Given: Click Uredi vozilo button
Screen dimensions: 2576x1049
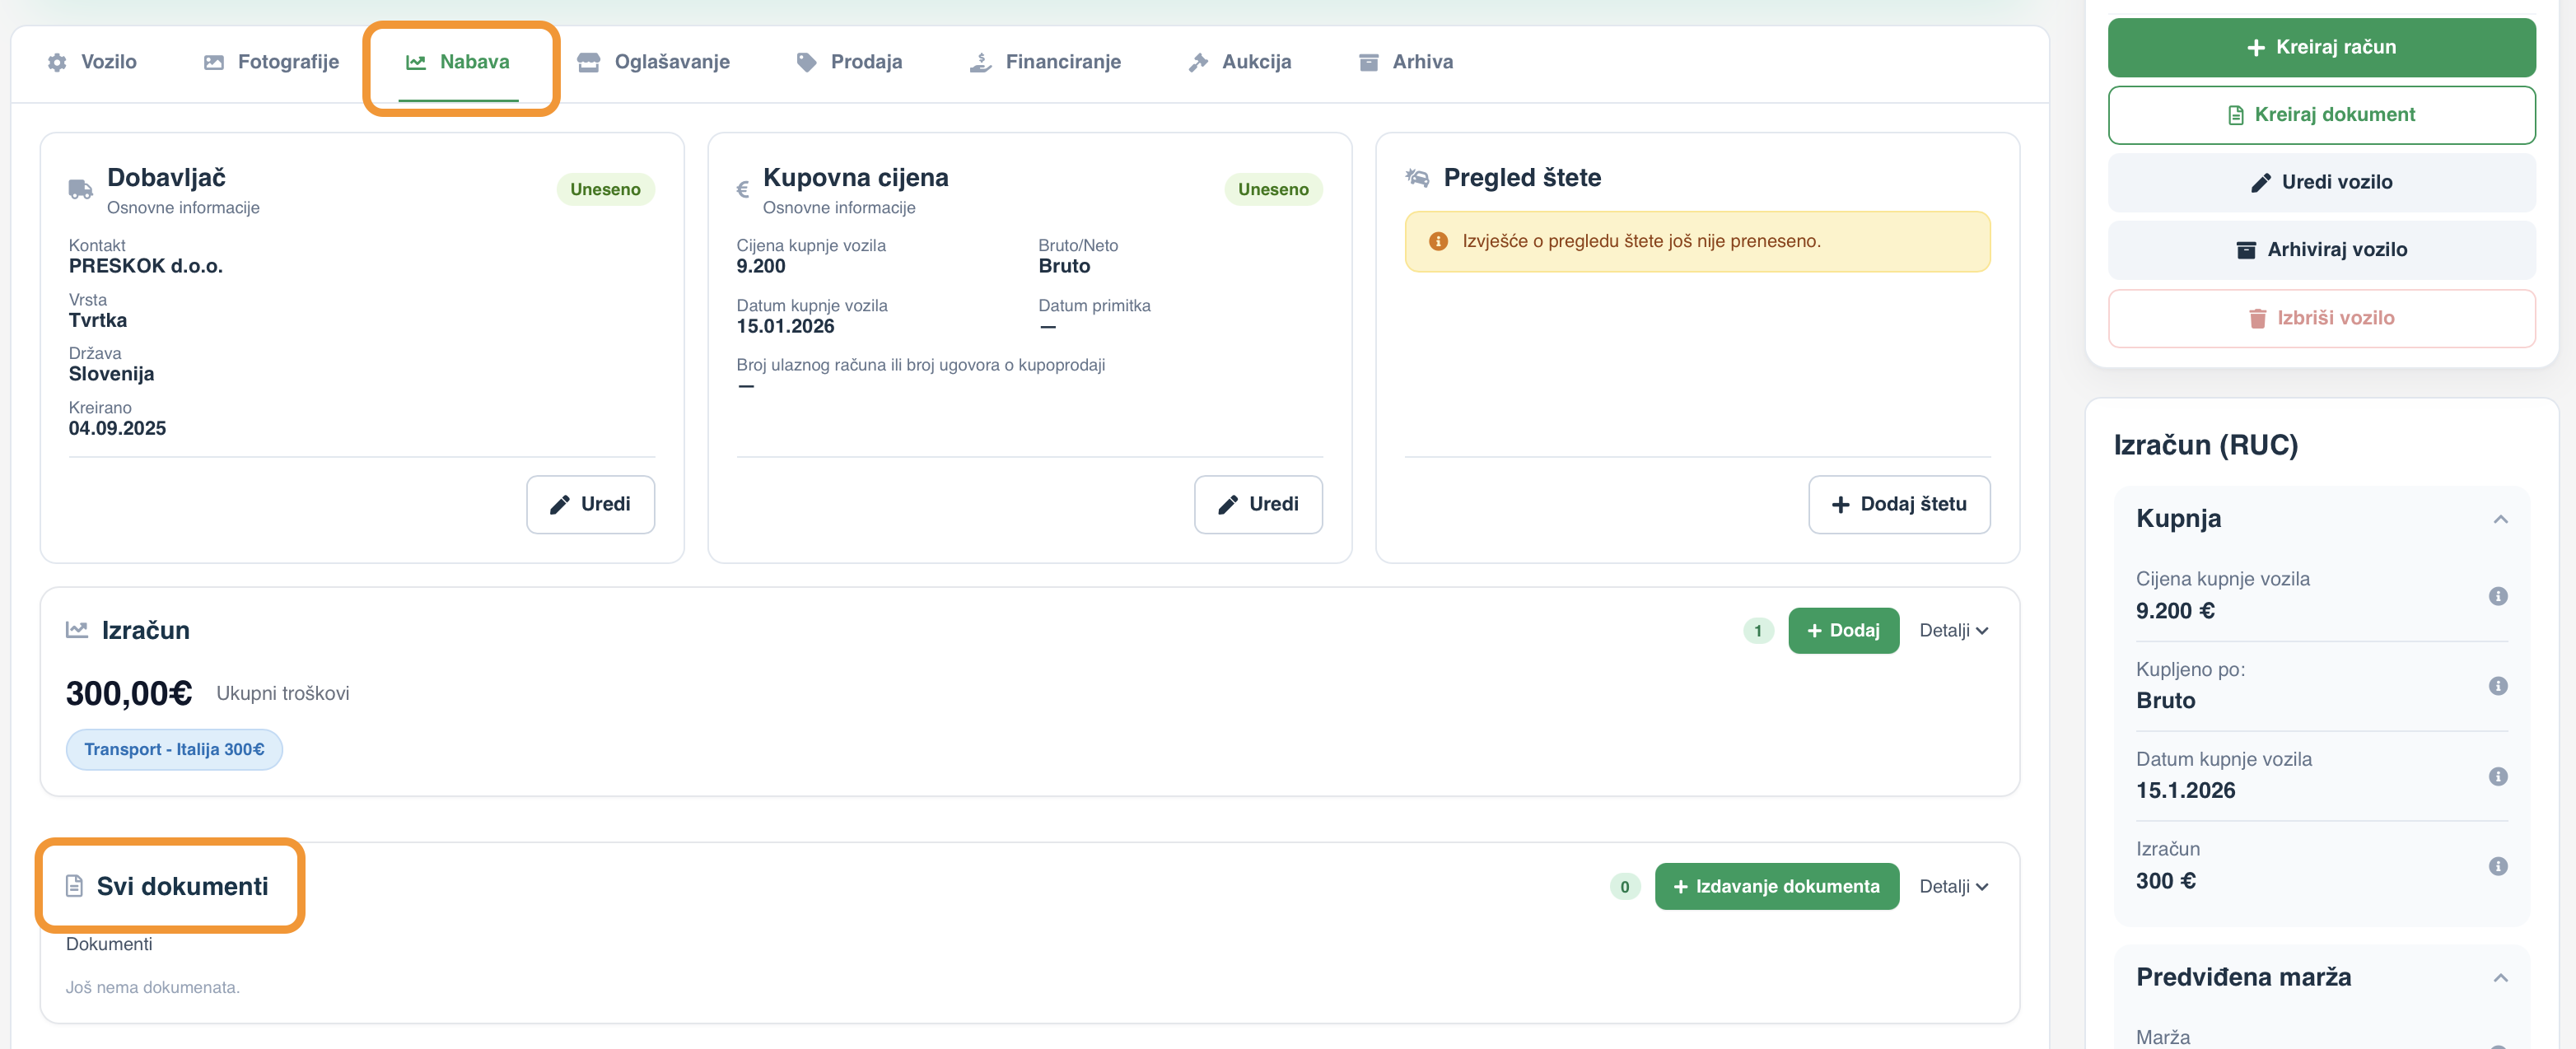Looking at the screenshot, I should point(2321,182).
